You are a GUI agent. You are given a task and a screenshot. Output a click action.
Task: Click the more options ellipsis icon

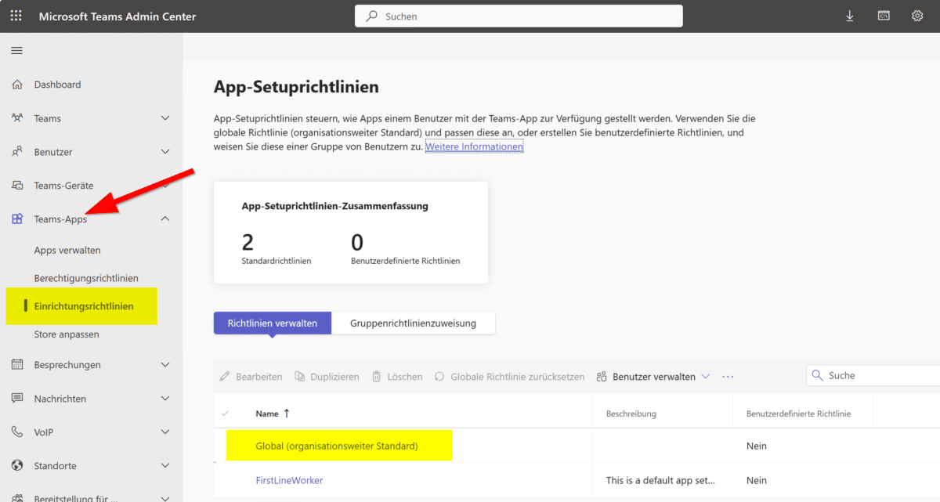click(x=728, y=377)
